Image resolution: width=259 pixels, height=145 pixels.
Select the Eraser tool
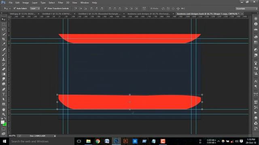pos(4,69)
